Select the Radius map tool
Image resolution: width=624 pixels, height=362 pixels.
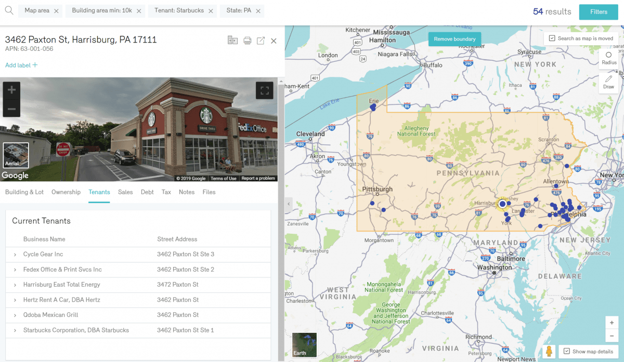(x=609, y=58)
